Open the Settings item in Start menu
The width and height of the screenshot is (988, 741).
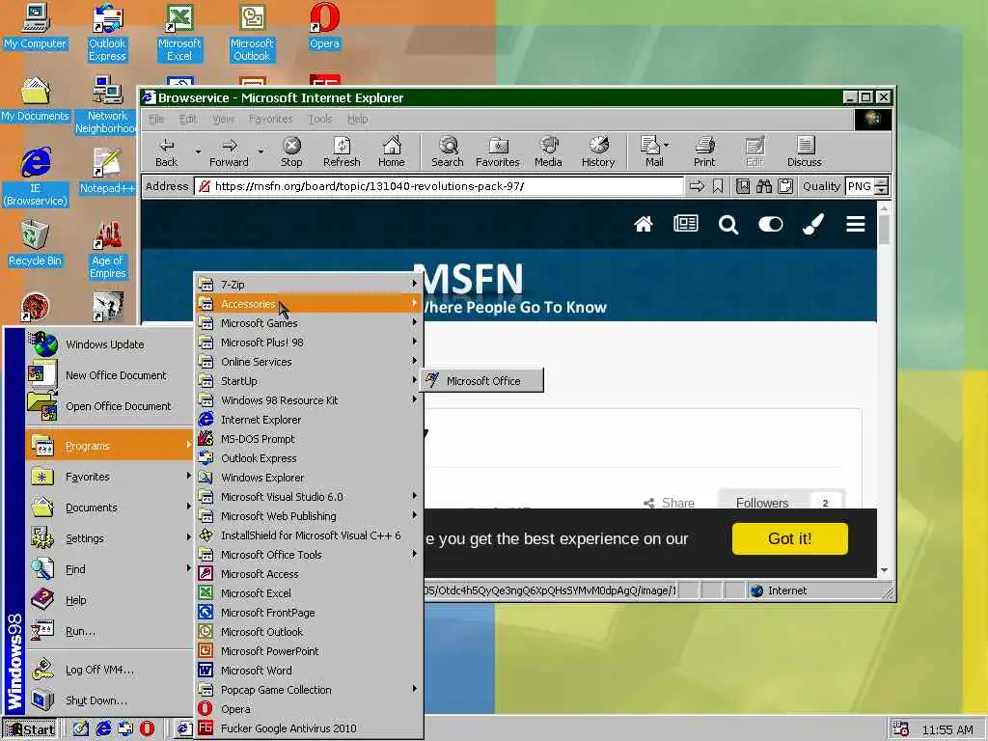(109, 538)
